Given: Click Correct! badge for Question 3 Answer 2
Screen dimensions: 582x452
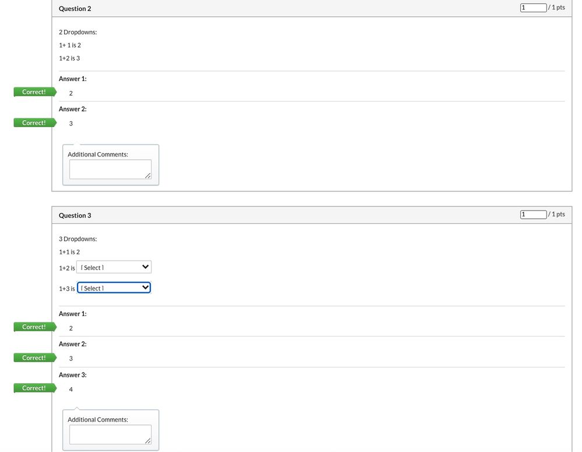Looking at the screenshot, I should pos(34,358).
